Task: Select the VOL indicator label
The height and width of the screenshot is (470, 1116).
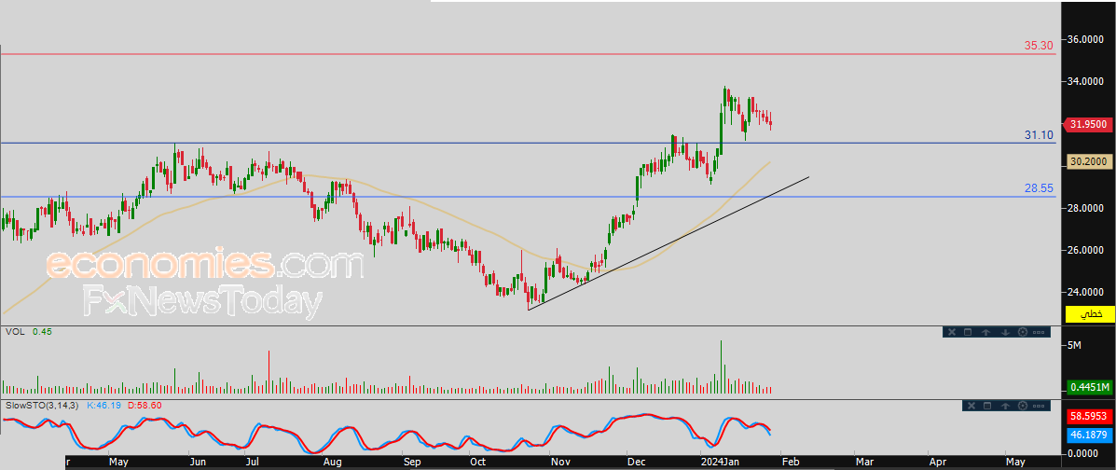Action: pyautogui.click(x=15, y=332)
